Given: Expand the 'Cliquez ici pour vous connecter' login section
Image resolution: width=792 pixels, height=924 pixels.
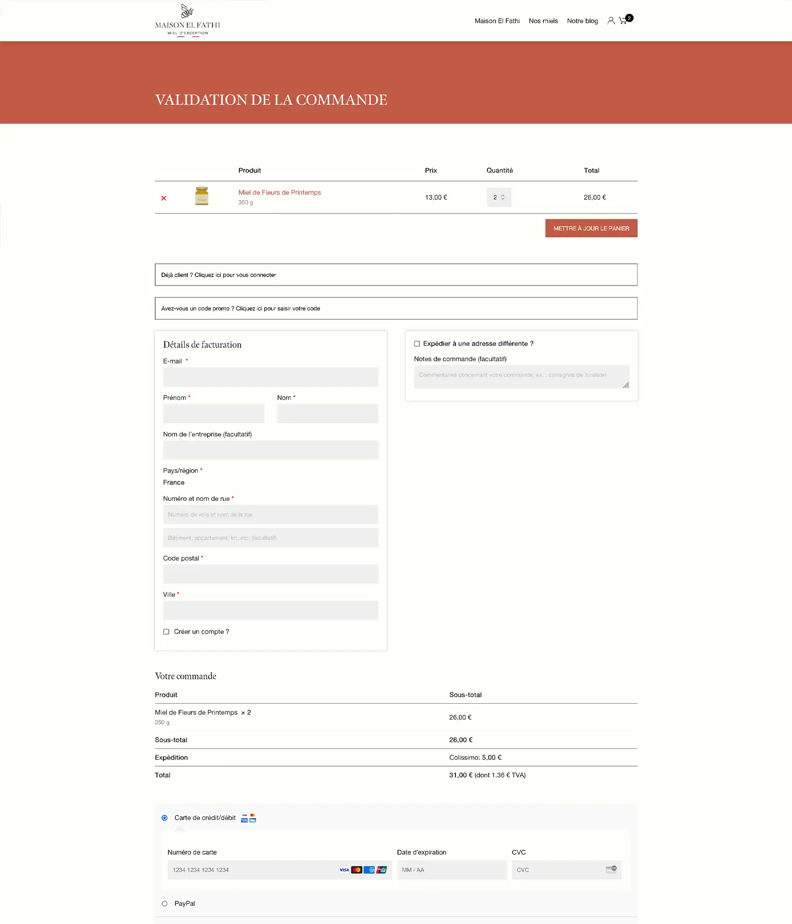Looking at the screenshot, I should point(235,275).
